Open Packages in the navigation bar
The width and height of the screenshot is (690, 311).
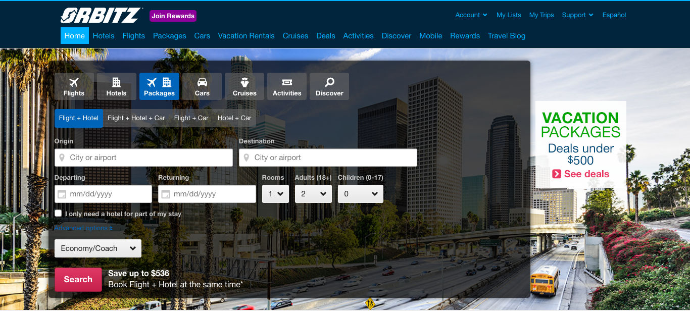pyautogui.click(x=170, y=36)
